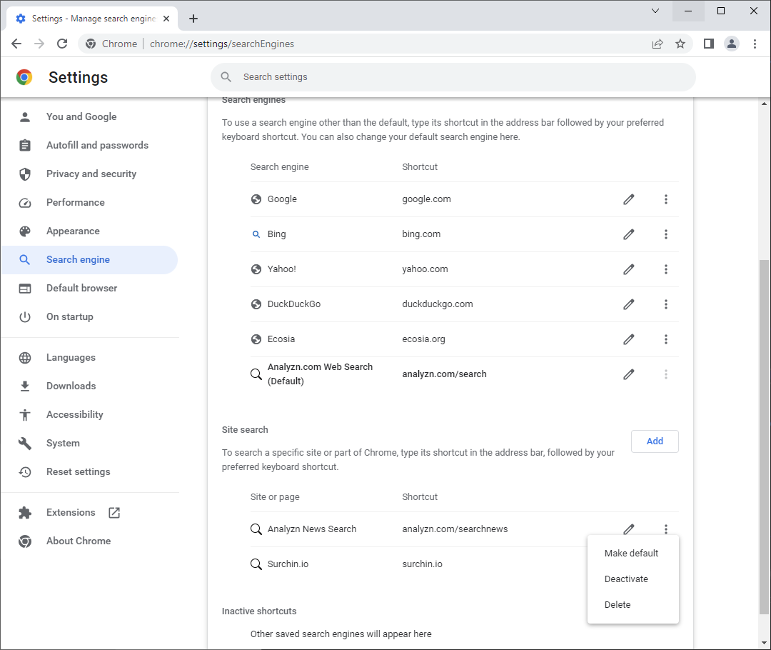
Task: Close the Settings tab
Action: coord(166,19)
